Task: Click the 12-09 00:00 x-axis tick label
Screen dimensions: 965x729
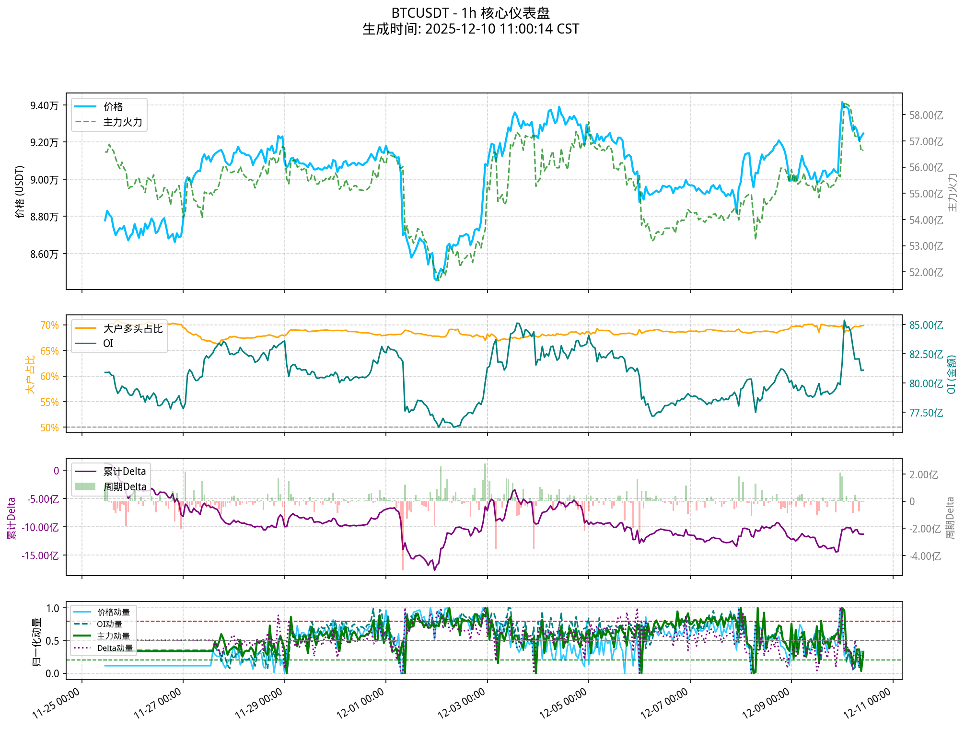Action: [766, 703]
